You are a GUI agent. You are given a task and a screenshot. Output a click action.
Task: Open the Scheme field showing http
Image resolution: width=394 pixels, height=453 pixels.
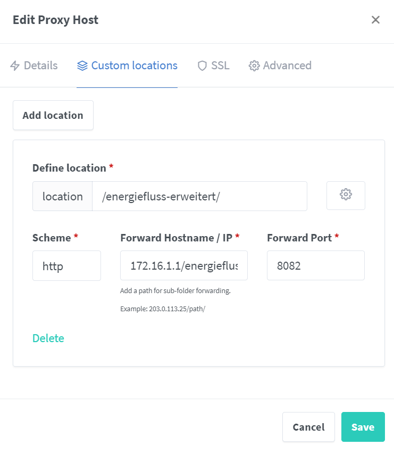pyautogui.click(x=66, y=265)
